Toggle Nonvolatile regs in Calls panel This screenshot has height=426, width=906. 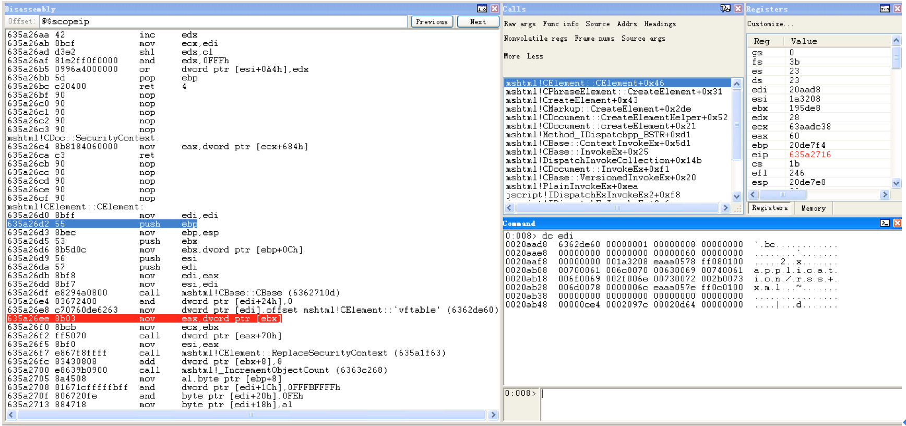pyautogui.click(x=535, y=39)
